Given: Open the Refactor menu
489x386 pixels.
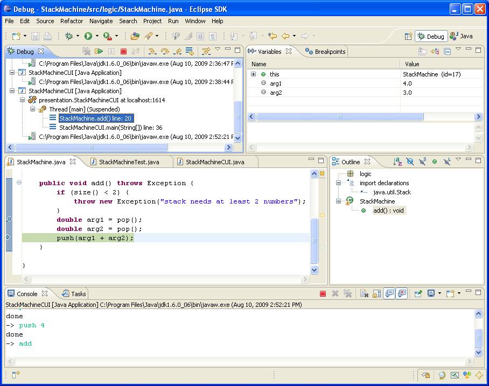Looking at the screenshot, I should [72, 21].
